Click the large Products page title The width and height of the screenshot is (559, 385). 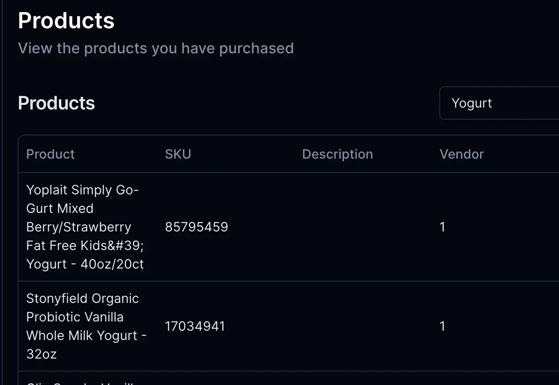[66, 20]
